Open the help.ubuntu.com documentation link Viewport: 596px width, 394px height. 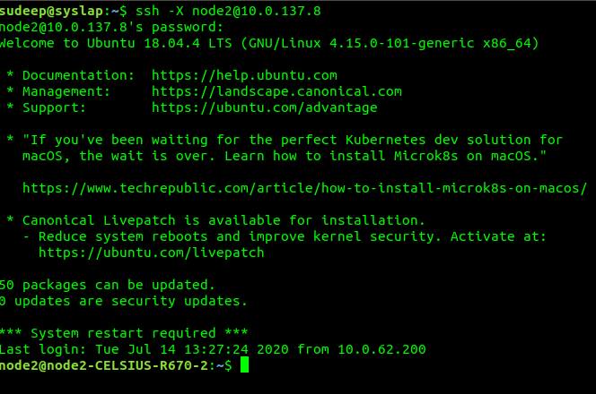point(244,75)
